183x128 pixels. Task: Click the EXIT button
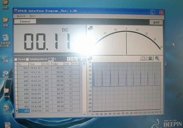point(156,23)
